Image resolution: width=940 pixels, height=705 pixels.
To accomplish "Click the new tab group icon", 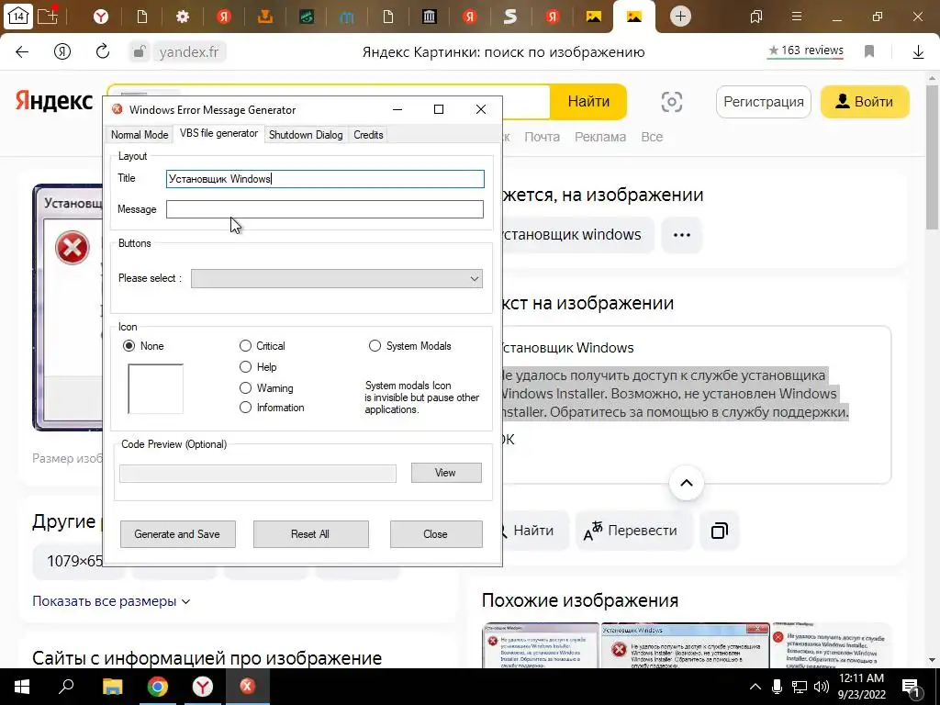I will pos(48,16).
